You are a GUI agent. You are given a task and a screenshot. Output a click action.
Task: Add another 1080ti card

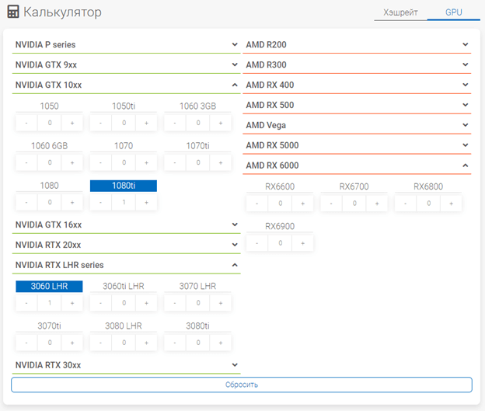click(x=146, y=203)
